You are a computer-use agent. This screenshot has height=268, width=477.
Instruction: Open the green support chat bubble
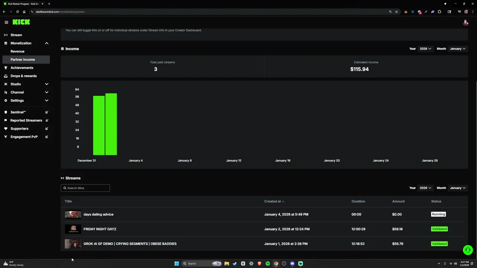468,250
